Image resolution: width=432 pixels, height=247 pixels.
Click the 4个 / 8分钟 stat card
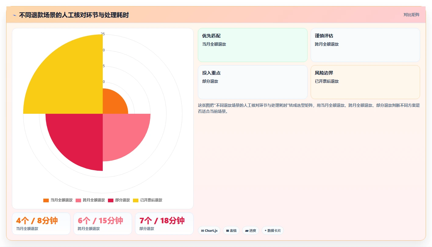click(x=41, y=224)
